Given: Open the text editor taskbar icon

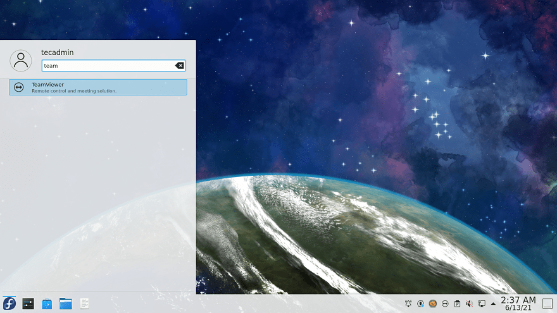Looking at the screenshot, I should pyautogui.click(x=85, y=304).
